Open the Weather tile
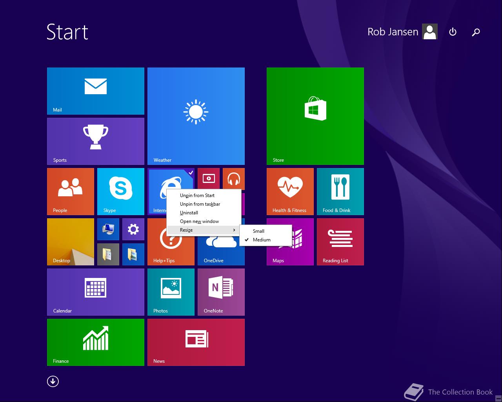Viewport: 502px width, 402px height. click(x=196, y=116)
